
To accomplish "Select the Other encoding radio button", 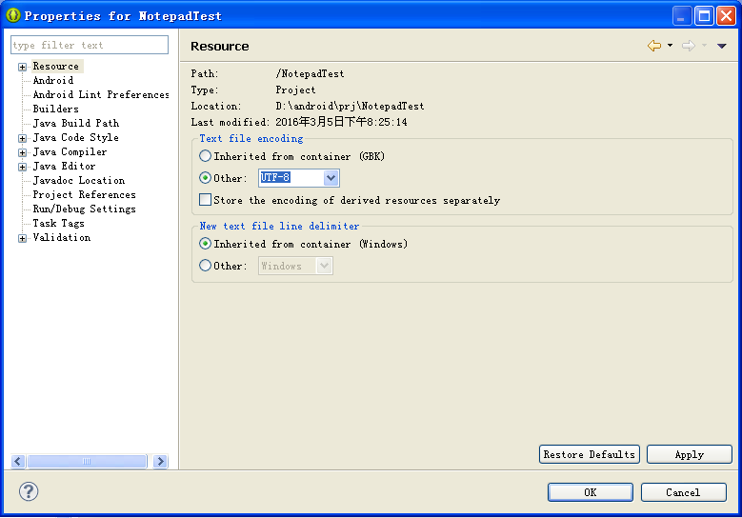I will tap(205, 178).
